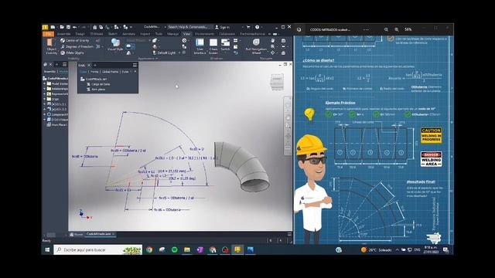Image resolution: width=495 pixels, height=278 pixels.
Task: Open OneNote from the taskbar
Action: click(x=200, y=249)
